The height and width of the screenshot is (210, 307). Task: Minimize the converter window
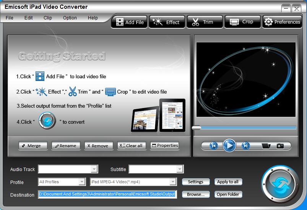click(x=286, y=8)
